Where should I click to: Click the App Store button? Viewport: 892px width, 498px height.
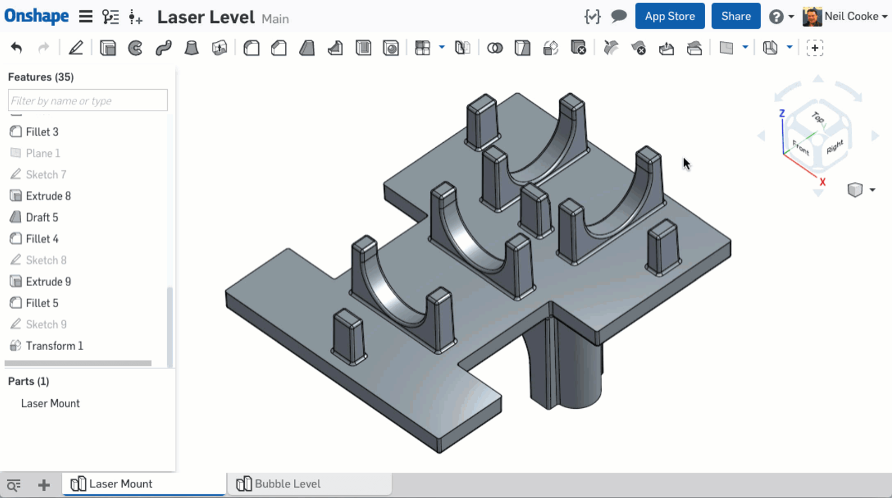670,16
